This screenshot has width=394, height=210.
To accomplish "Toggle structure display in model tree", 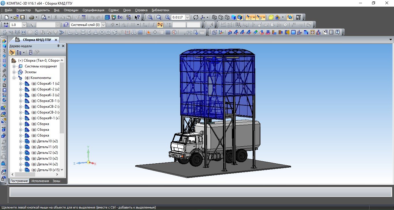I will tap(12, 52).
